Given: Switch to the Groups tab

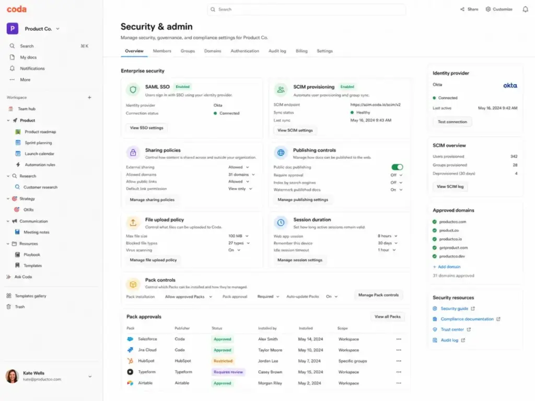Looking at the screenshot, I should [188, 51].
